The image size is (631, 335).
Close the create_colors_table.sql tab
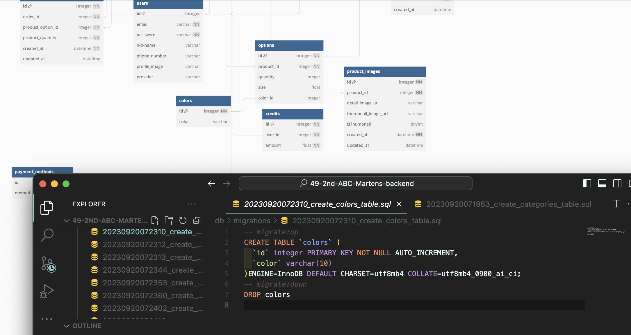399,204
